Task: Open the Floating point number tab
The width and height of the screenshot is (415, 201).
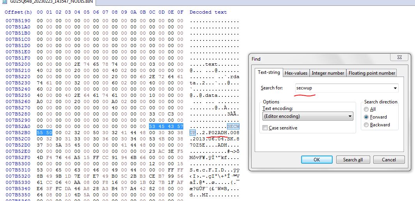Action: coord(372,73)
